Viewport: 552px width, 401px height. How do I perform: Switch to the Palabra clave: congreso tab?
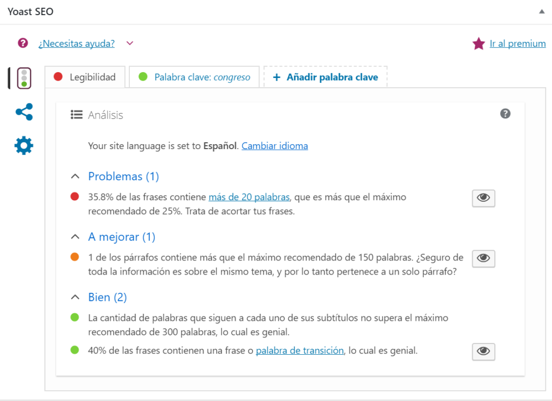click(194, 77)
